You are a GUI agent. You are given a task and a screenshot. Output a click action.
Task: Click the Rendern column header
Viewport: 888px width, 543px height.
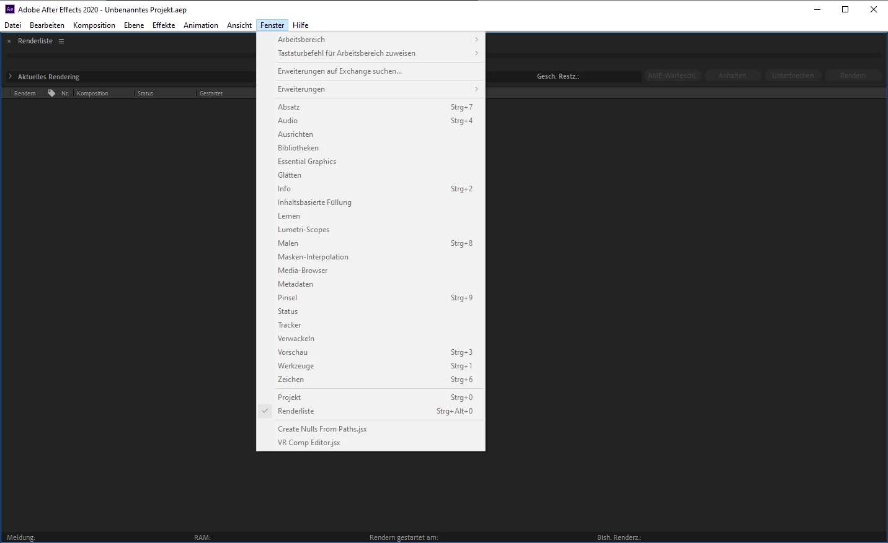(25, 93)
